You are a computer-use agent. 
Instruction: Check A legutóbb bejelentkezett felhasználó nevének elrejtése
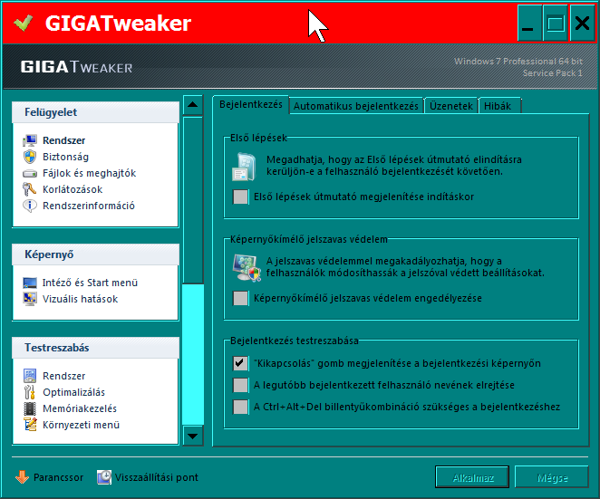241,385
